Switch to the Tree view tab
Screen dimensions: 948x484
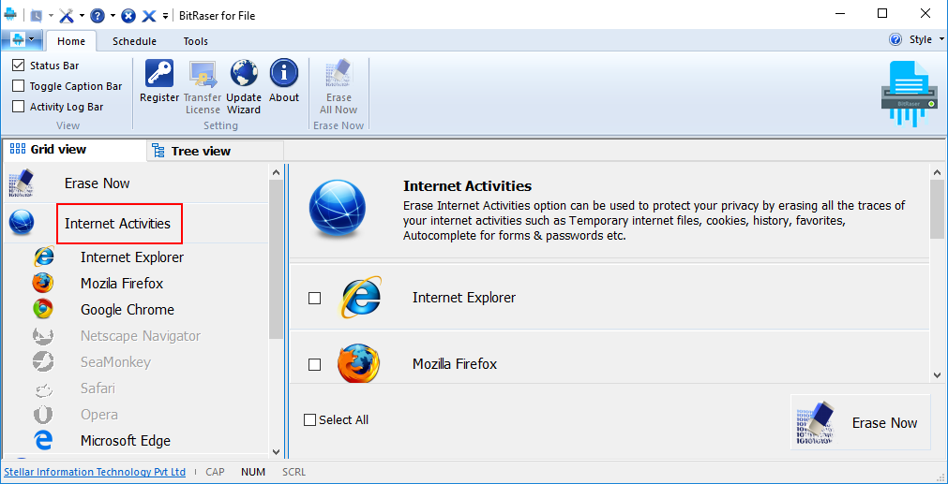[x=216, y=151]
